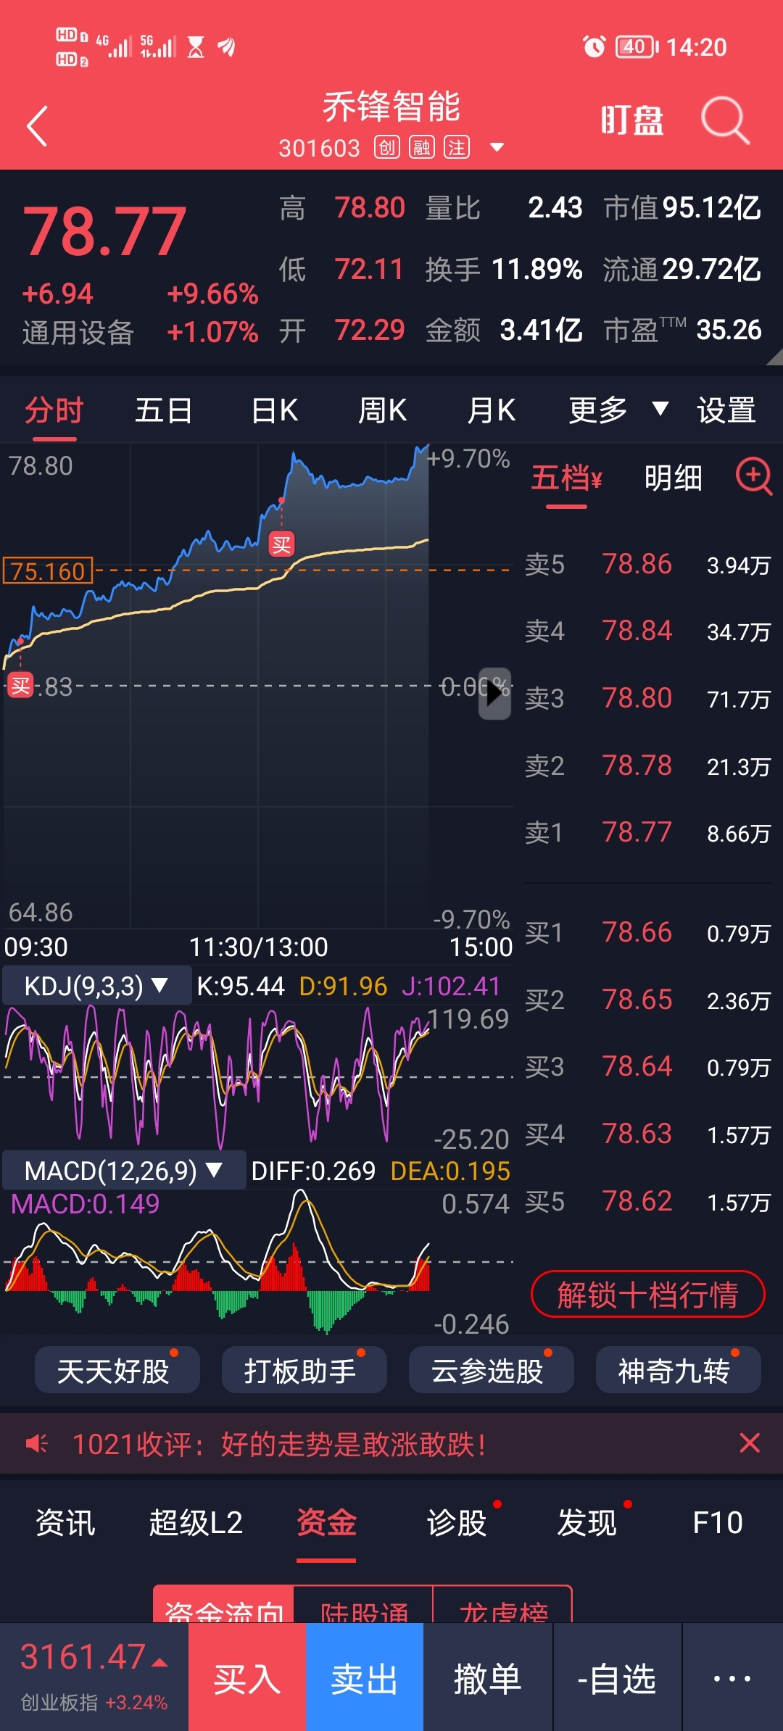Open 神奇九转 shortcut

[x=679, y=1370]
